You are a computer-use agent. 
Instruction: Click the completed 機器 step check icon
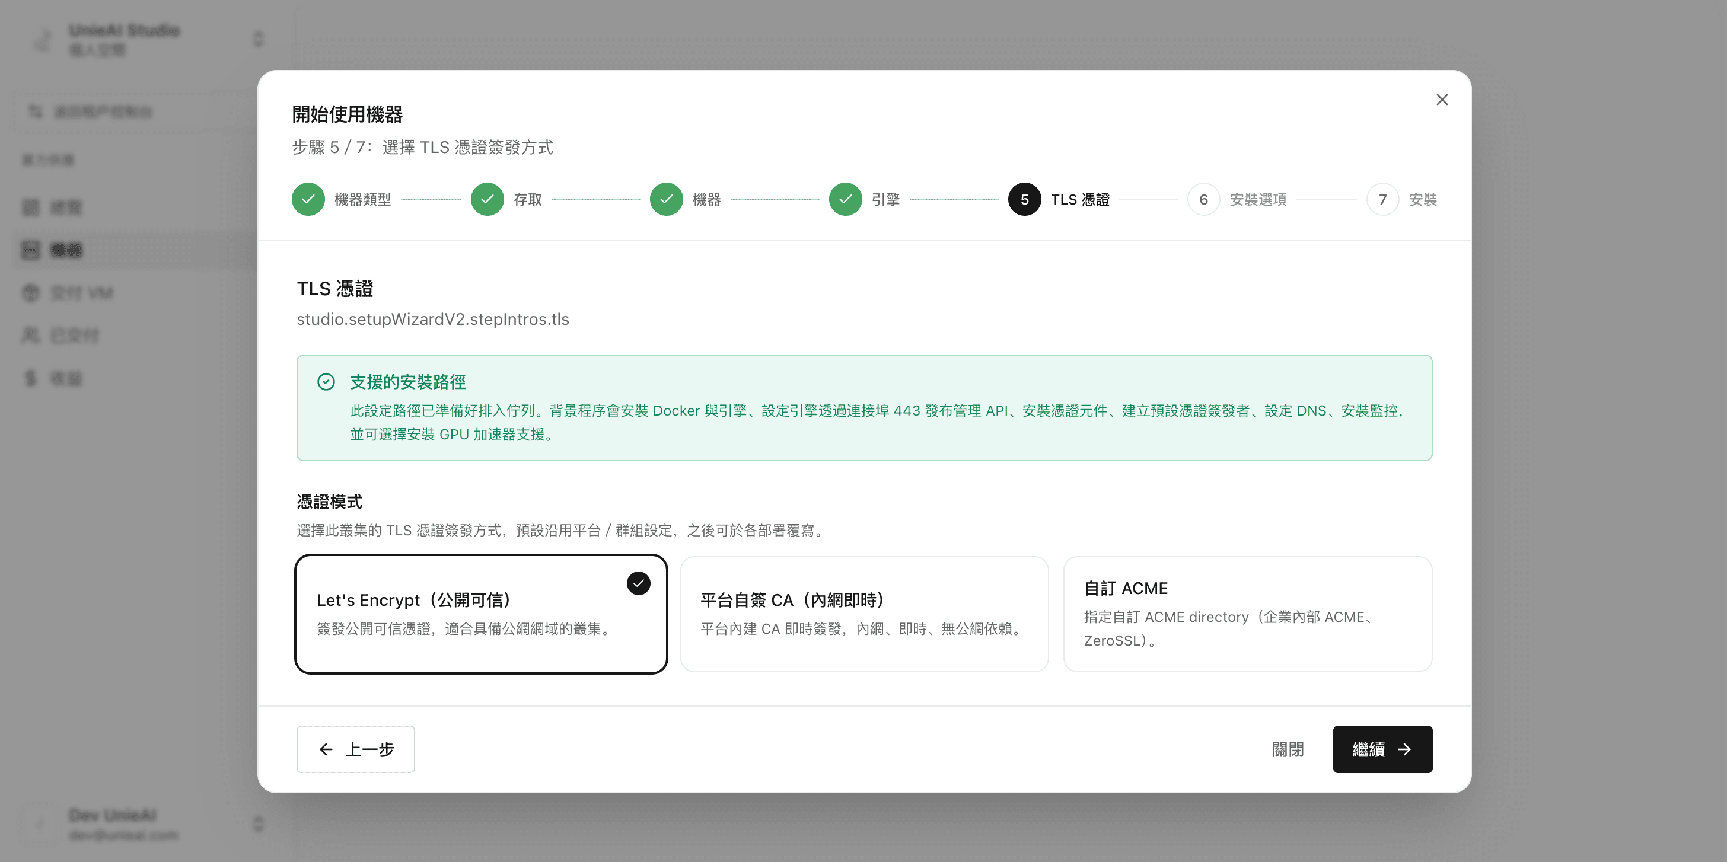click(667, 199)
